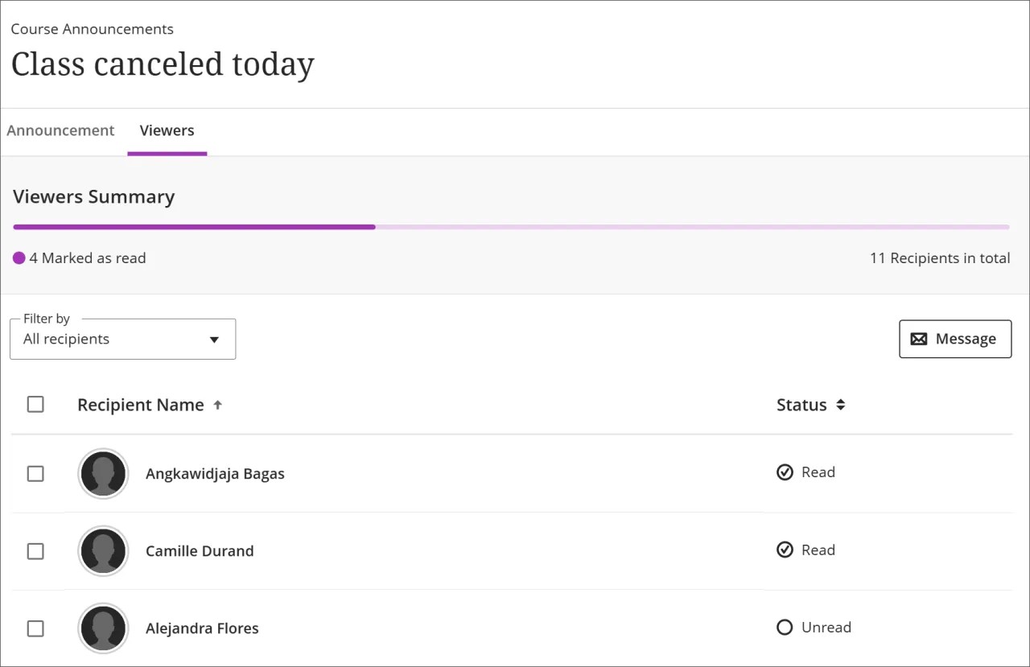Click the Status column sort arrows

840,405
